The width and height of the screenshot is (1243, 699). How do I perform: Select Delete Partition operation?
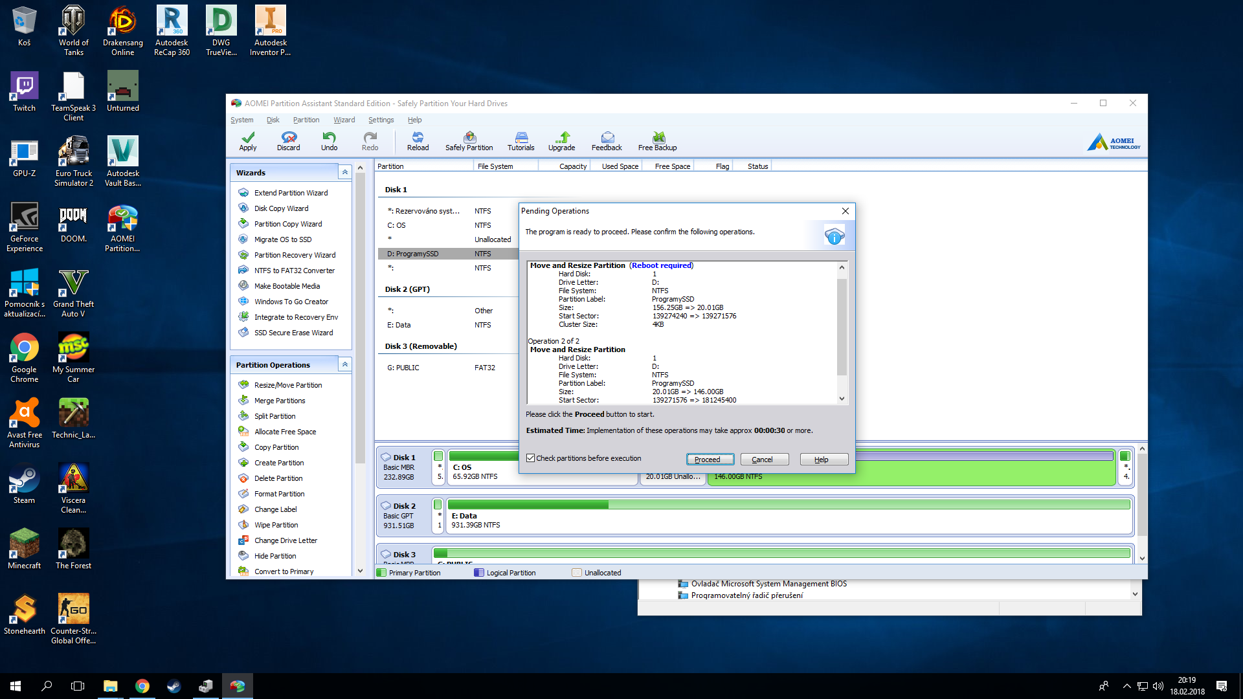click(x=278, y=478)
